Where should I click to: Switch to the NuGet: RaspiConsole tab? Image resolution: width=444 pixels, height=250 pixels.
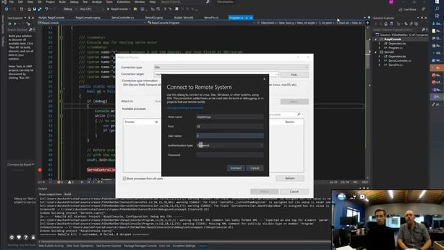[51, 17]
